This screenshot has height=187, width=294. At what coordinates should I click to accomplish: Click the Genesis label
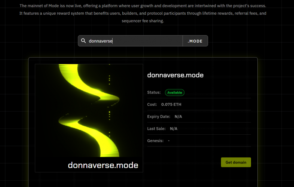(155, 141)
